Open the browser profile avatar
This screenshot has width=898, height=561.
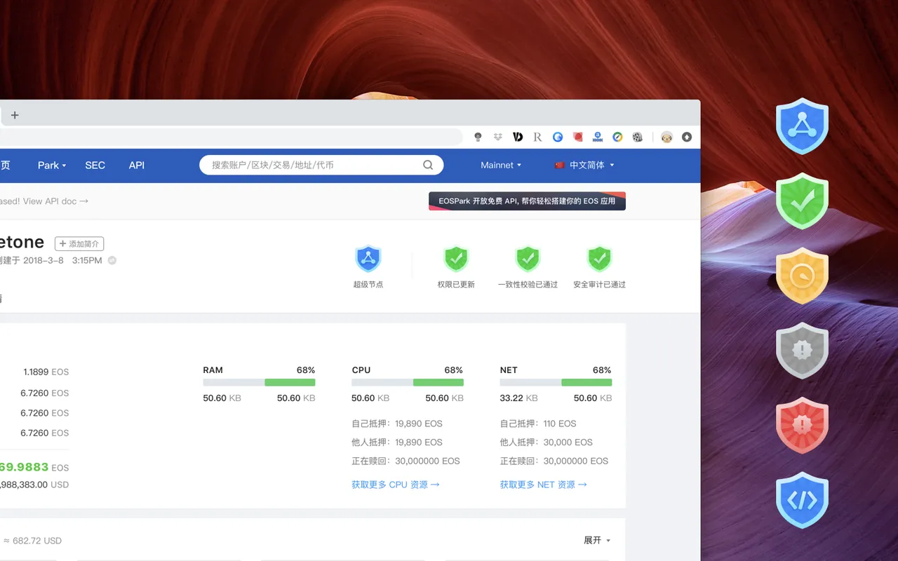666,137
